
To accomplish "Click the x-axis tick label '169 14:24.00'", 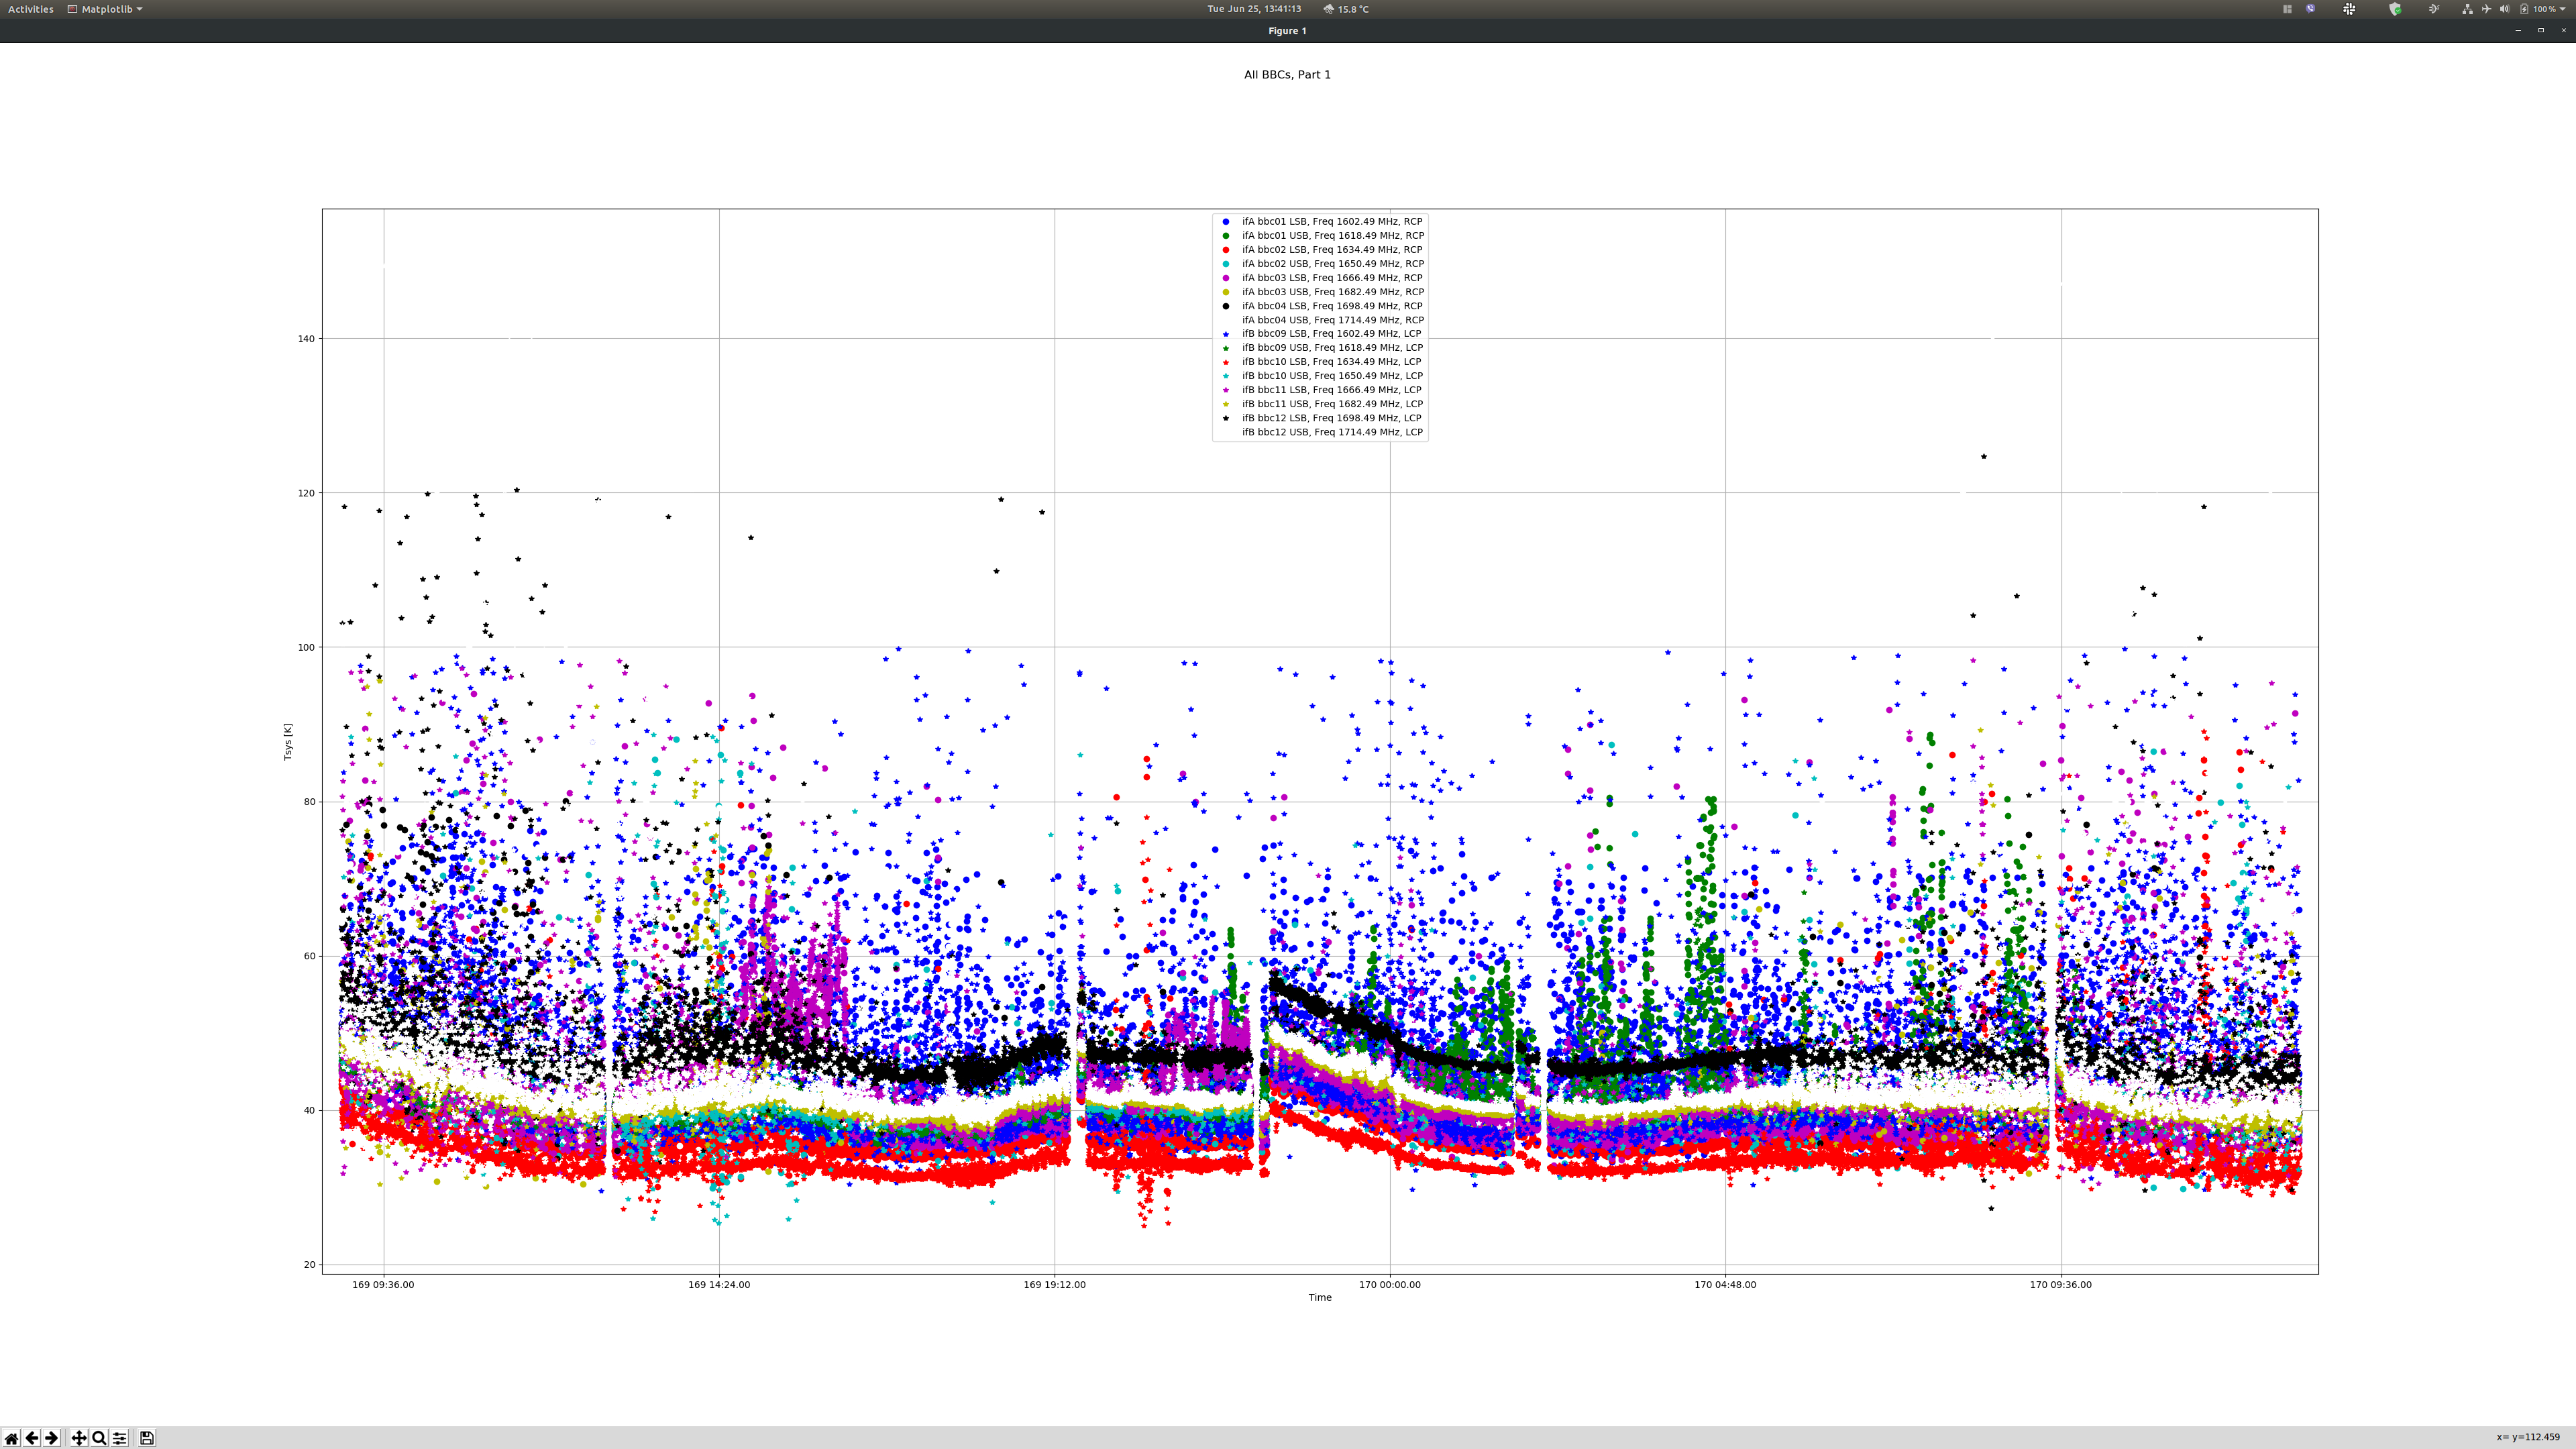I will 719,1285.
